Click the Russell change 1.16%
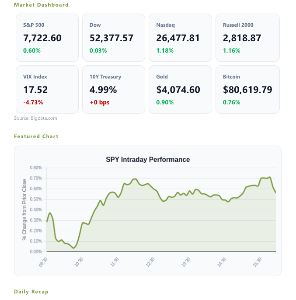296x300 pixels. [x=232, y=50]
